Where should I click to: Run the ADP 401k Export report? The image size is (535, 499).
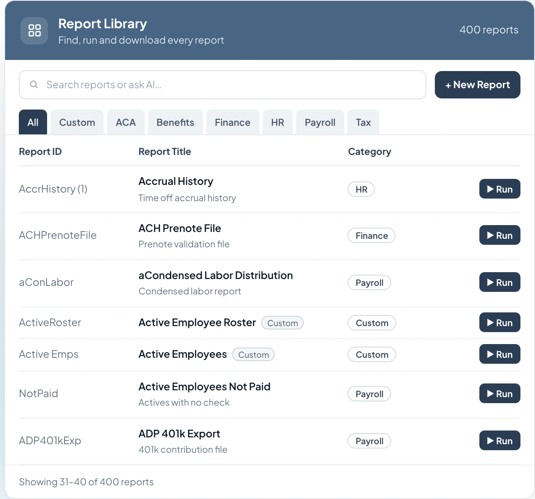(500, 440)
